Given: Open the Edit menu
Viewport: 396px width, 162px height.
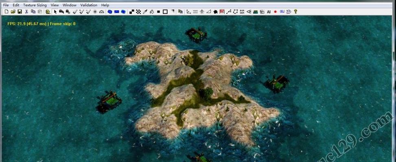Looking at the screenshot, I should (x=15, y=5).
